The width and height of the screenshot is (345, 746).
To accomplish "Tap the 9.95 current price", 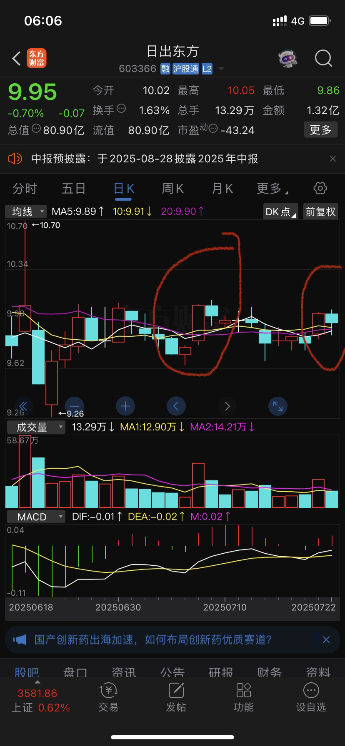I will click(x=32, y=92).
